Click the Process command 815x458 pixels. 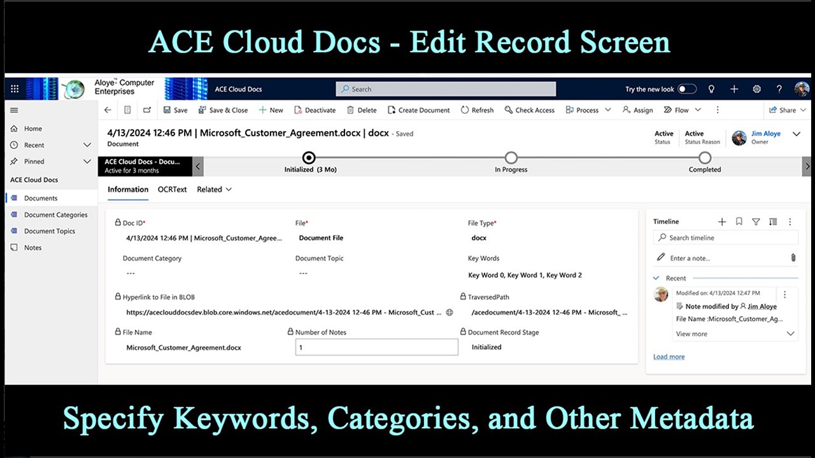[582, 110]
